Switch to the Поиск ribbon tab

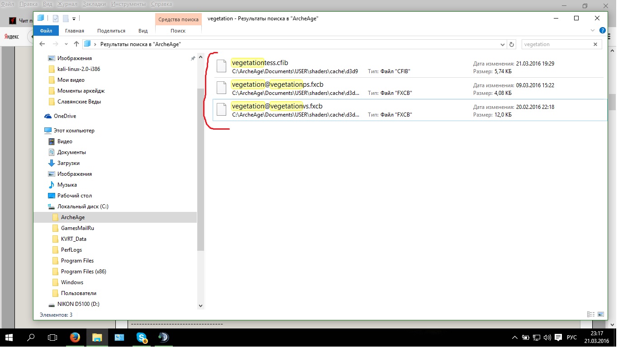click(x=178, y=31)
